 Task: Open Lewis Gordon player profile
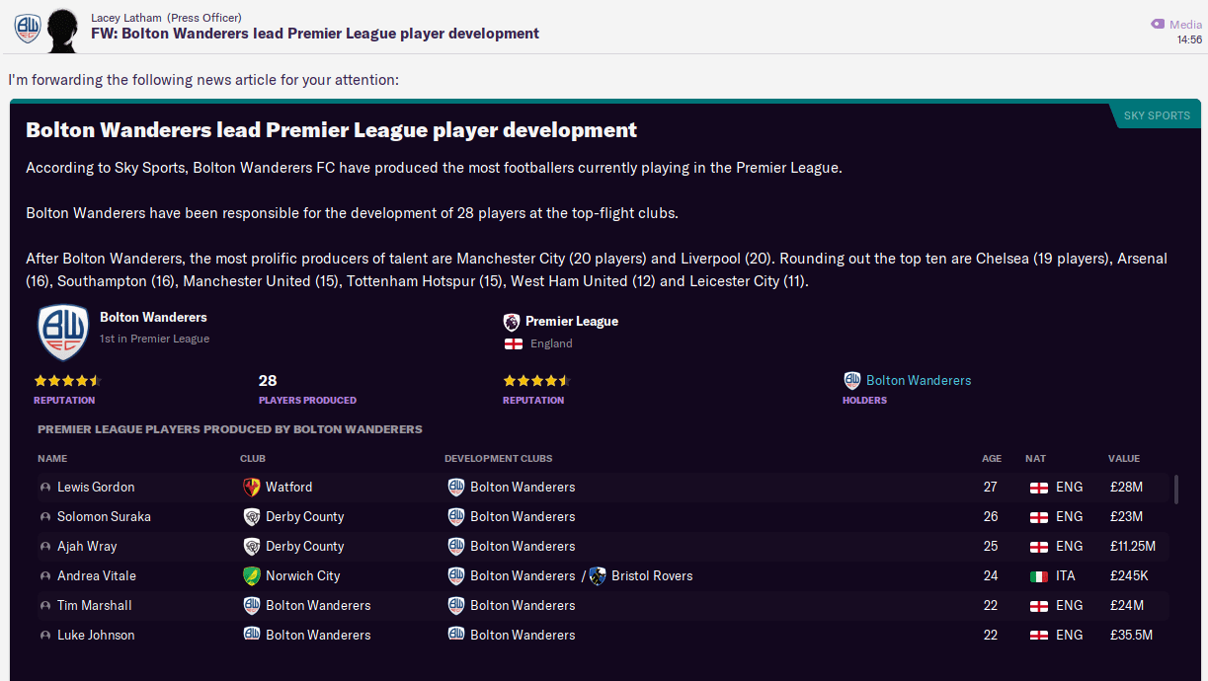[x=96, y=487]
